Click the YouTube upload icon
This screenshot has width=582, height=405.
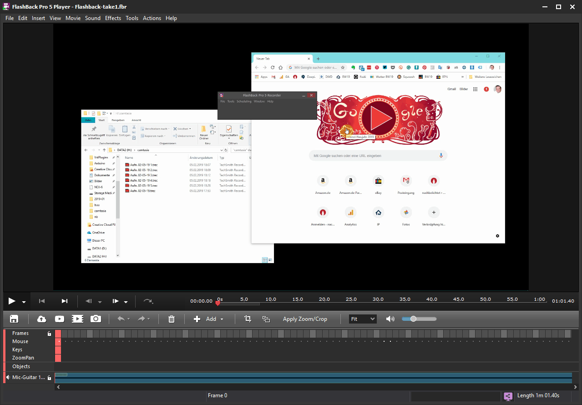click(x=60, y=319)
